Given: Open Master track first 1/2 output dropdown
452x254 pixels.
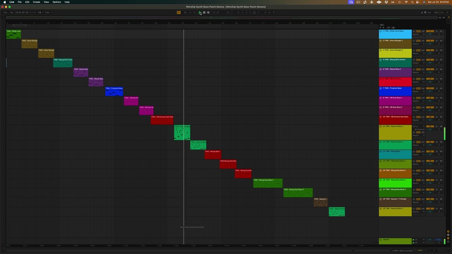Looking at the screenshot, I should click(x=419, y=240).
